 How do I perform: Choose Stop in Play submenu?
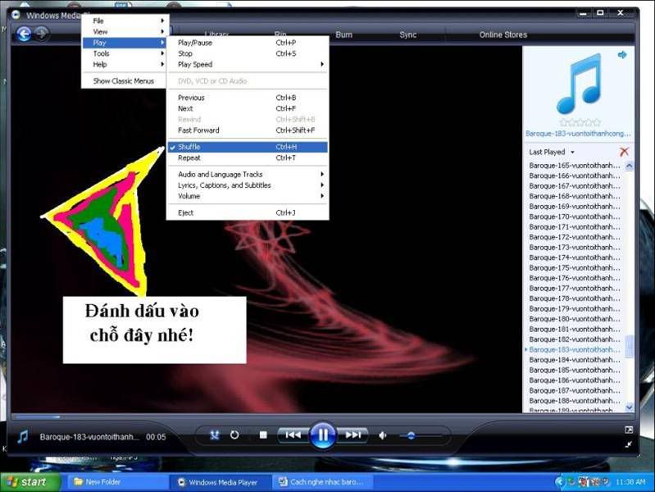pyautogui.click(x=248, y=53)
